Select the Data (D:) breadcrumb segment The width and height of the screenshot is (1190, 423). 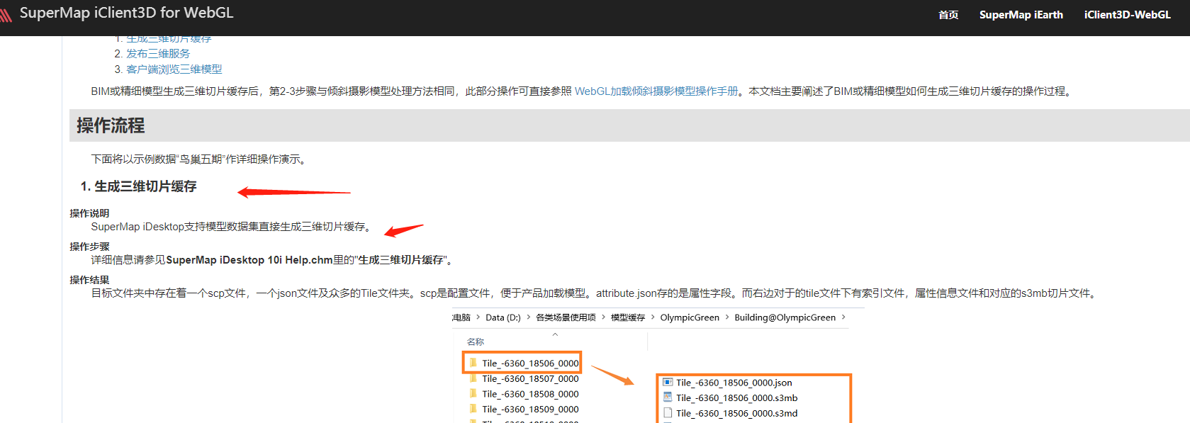point(503,317)
